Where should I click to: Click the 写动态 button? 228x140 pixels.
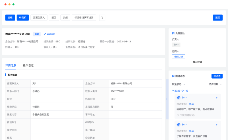tap(217, 76)
